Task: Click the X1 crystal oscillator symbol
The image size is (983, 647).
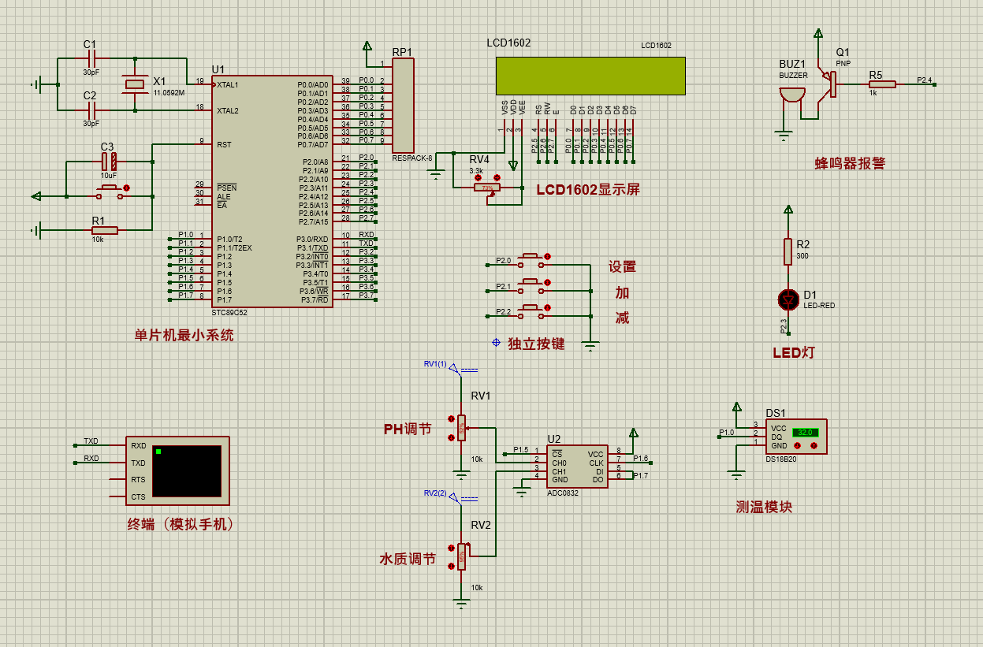Action: (x=136, y=84)
